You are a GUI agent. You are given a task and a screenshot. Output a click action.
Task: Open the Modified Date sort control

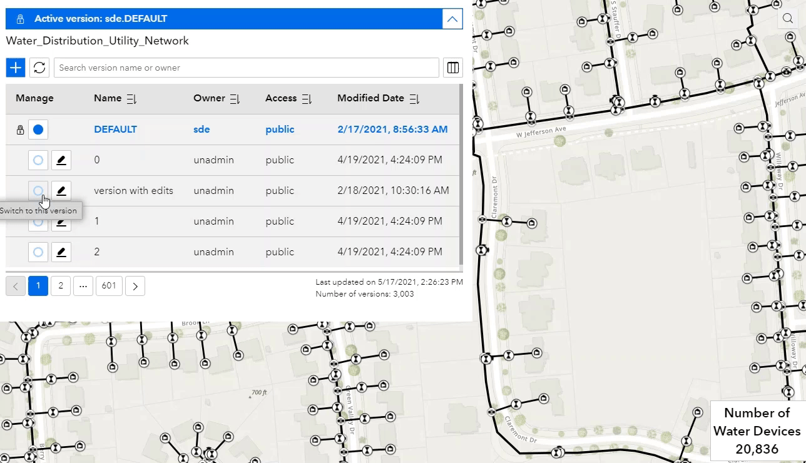[414, 98]
